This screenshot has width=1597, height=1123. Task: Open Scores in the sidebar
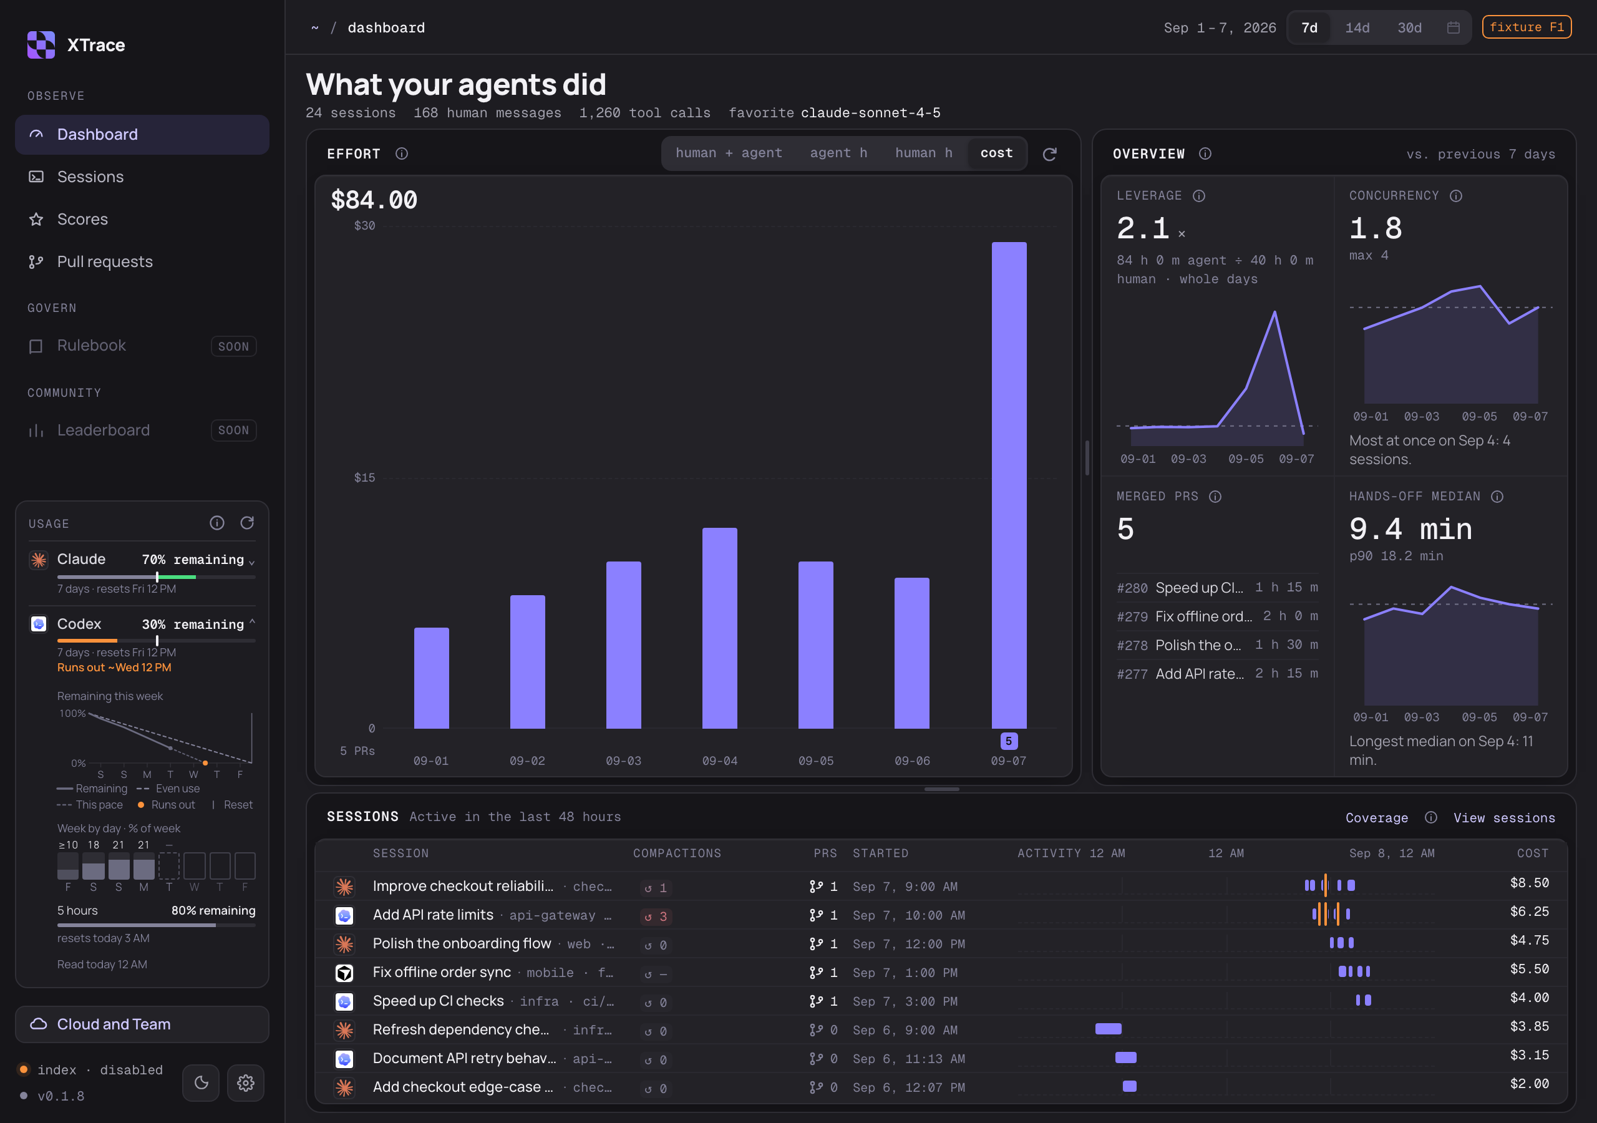pos(142,219)
